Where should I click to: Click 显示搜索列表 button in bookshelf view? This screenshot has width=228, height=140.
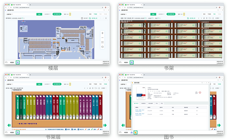pyautogui.click(x=171, y=14)
